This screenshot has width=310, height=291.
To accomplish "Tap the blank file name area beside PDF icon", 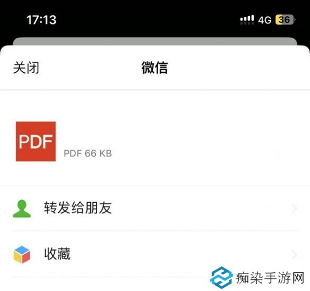I will (x=178, y=135).
